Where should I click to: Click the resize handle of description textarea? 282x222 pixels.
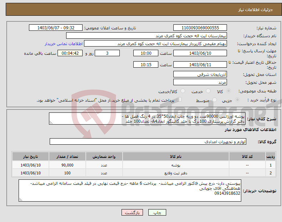coord(51,123)
